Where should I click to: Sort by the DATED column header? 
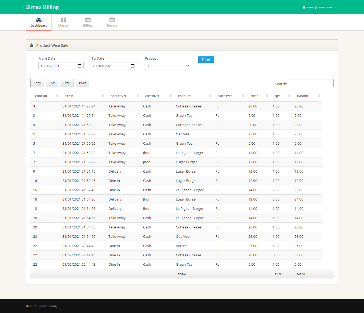[69, 96]
